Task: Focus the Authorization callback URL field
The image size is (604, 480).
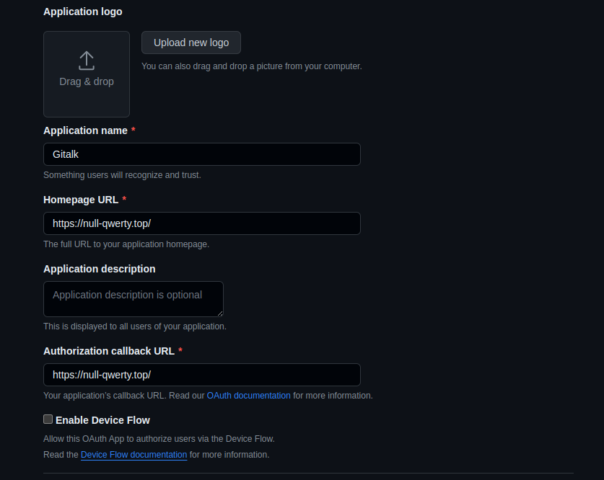Action: (201, 375)
